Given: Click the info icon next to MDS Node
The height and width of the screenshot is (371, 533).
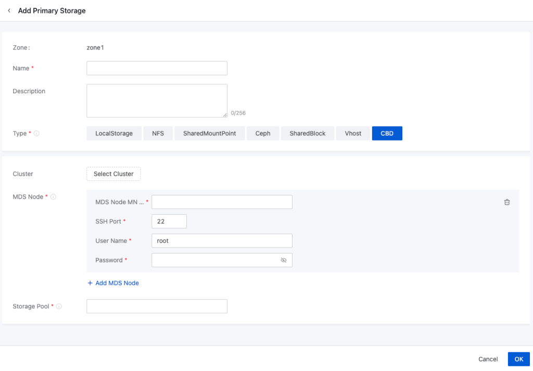Looking at the screenshot, I should [54, 197].
